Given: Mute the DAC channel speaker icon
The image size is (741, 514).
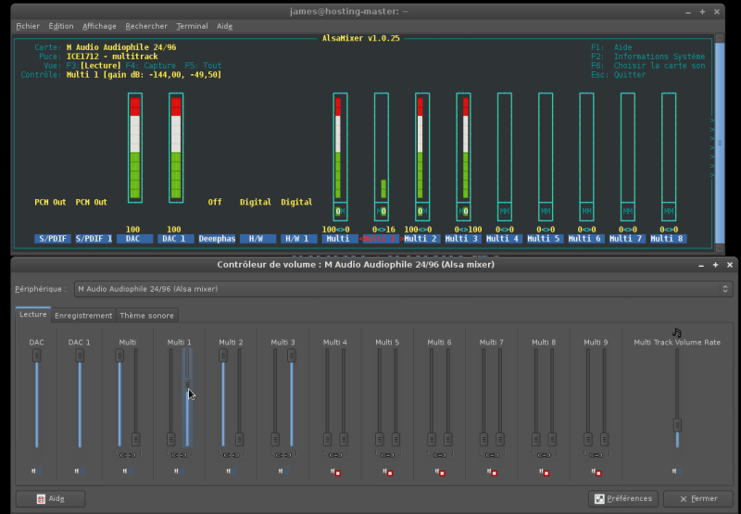Looking at the screenshot, I should (36, 471).
